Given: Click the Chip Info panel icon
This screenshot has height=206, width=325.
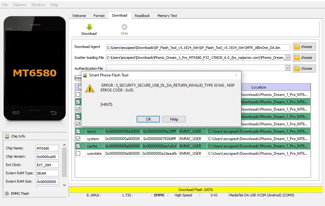Looking at the screenshot, I should [x=7, y=136].
